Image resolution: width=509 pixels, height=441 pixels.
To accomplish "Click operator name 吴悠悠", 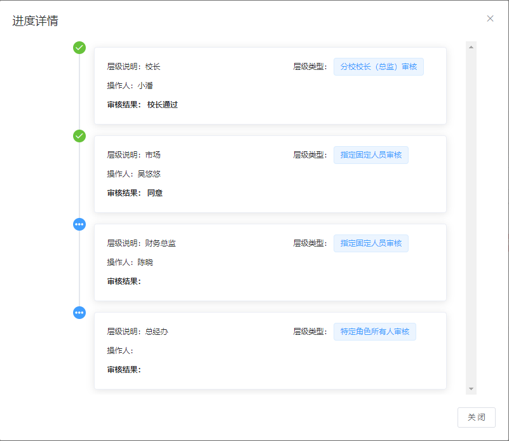I will 149,174.
